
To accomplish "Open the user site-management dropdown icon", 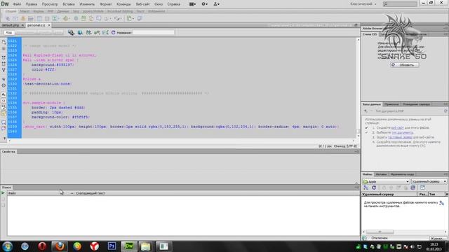I will [x=217, y=4].
